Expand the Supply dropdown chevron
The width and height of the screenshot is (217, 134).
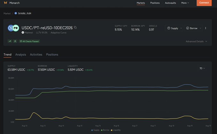pyautogui.click(x=181, y=28)
